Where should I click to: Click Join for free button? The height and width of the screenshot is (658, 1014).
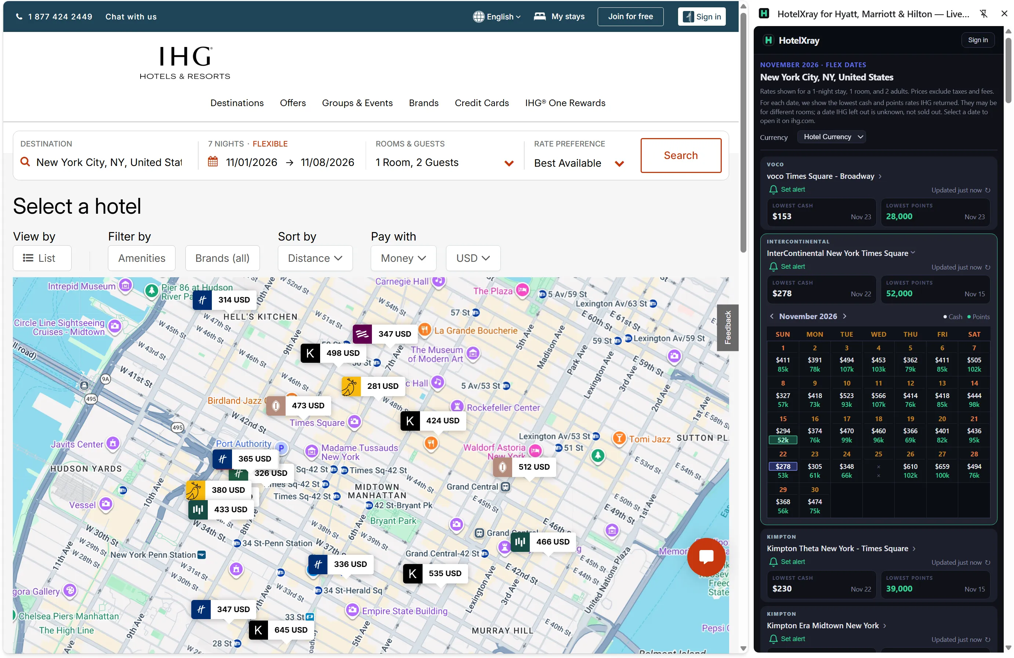(630, 17)
